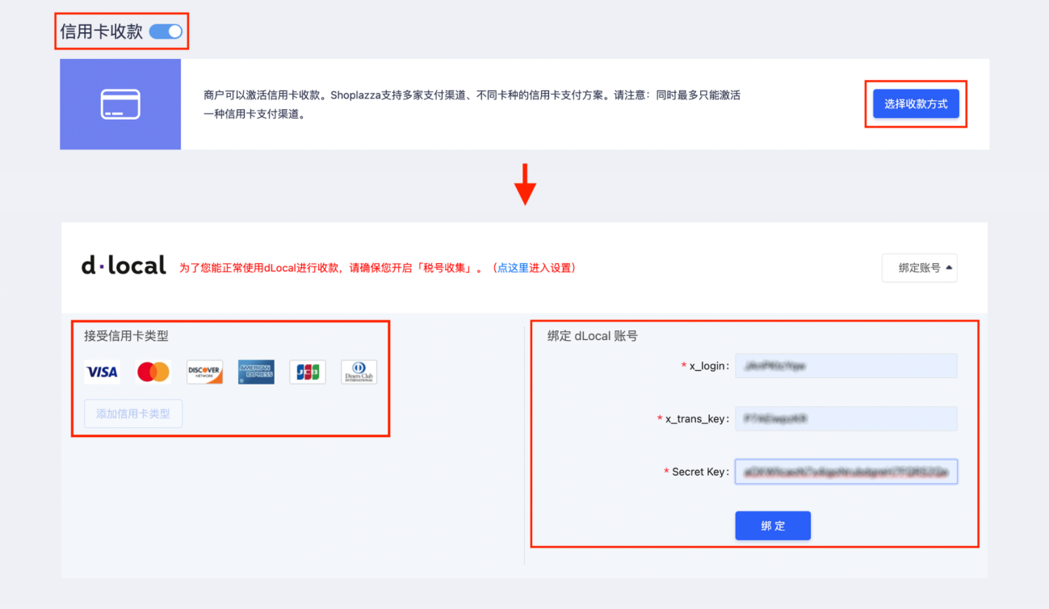Open the 绑定账号 account panel
The width and height of the screenshot is (1049, 609).
pyautogui.click(x=919, y=267)
